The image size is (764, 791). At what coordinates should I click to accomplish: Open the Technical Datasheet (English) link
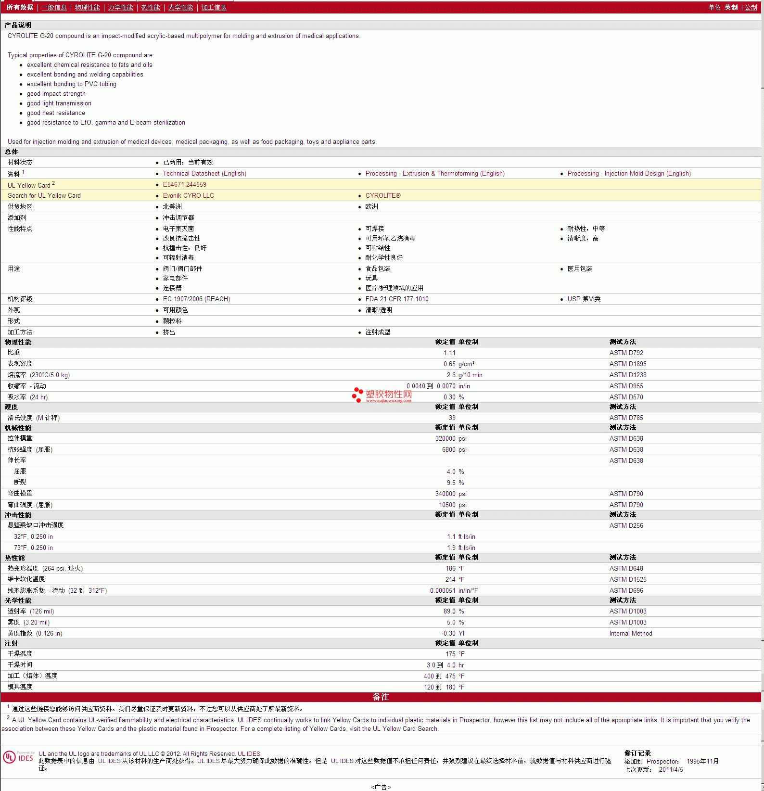[x=204, y=174]
